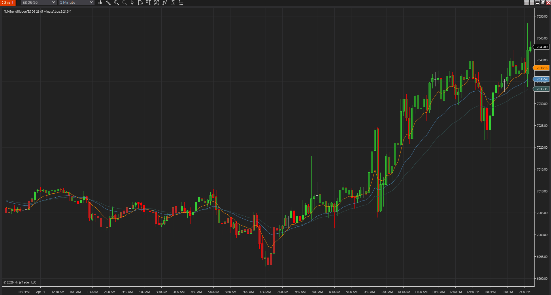
Task: Toggle the chart Properties list panel
Action: tap(181, 3)
